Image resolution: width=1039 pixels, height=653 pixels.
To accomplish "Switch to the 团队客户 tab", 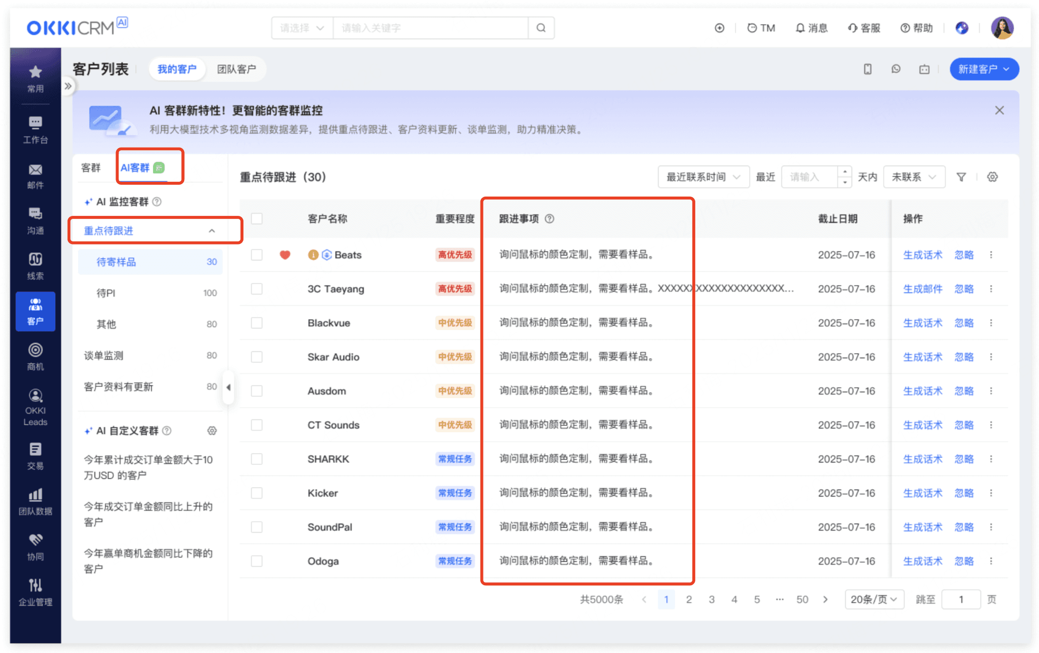I will [x=237, y=69].
